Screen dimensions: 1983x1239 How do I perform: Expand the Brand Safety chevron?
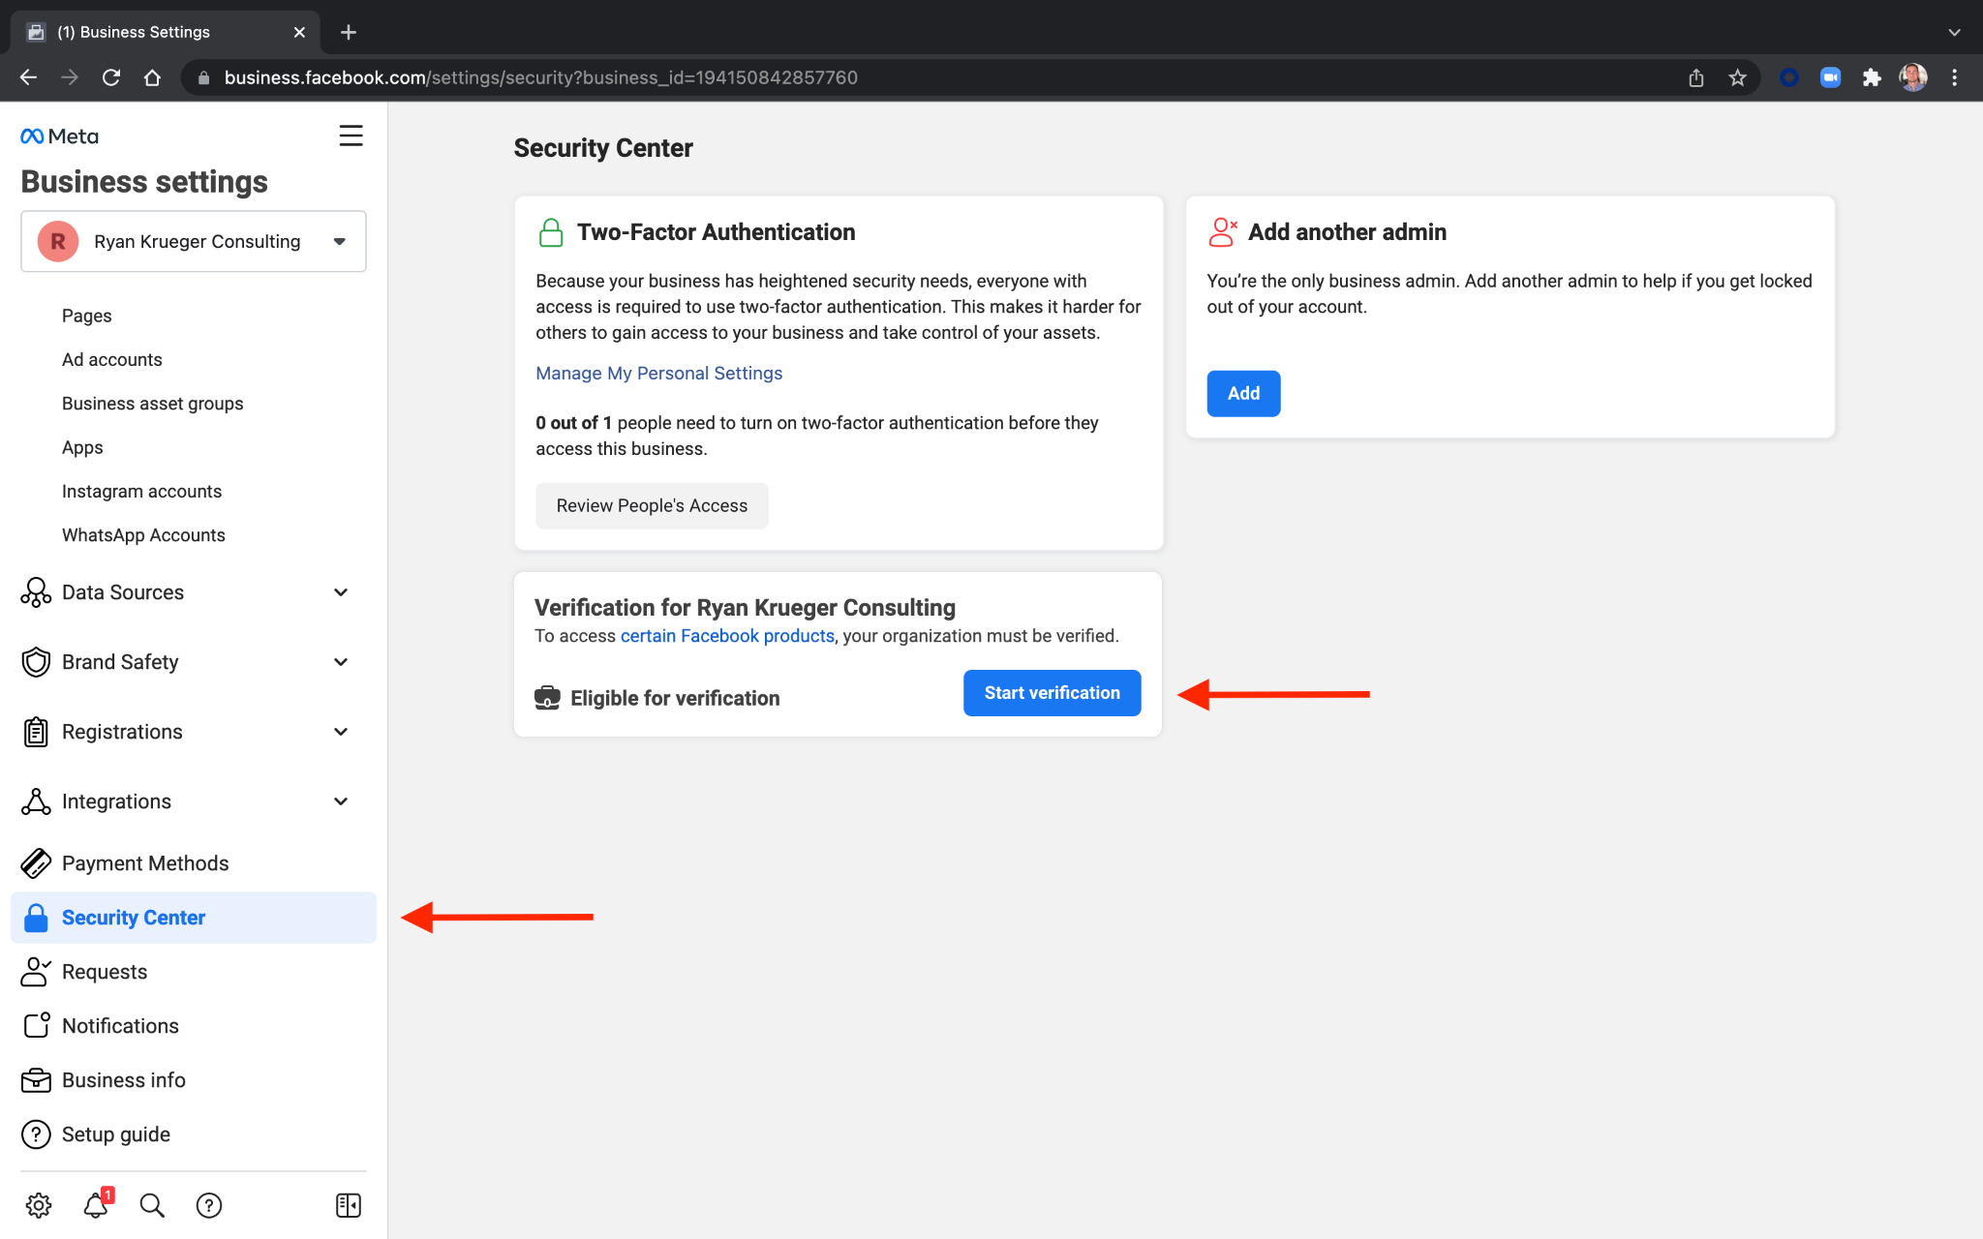[341, 662]
